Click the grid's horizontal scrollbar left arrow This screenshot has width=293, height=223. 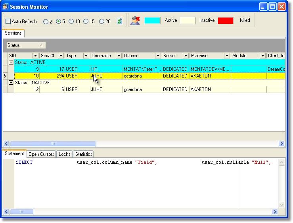coord(6,144)
